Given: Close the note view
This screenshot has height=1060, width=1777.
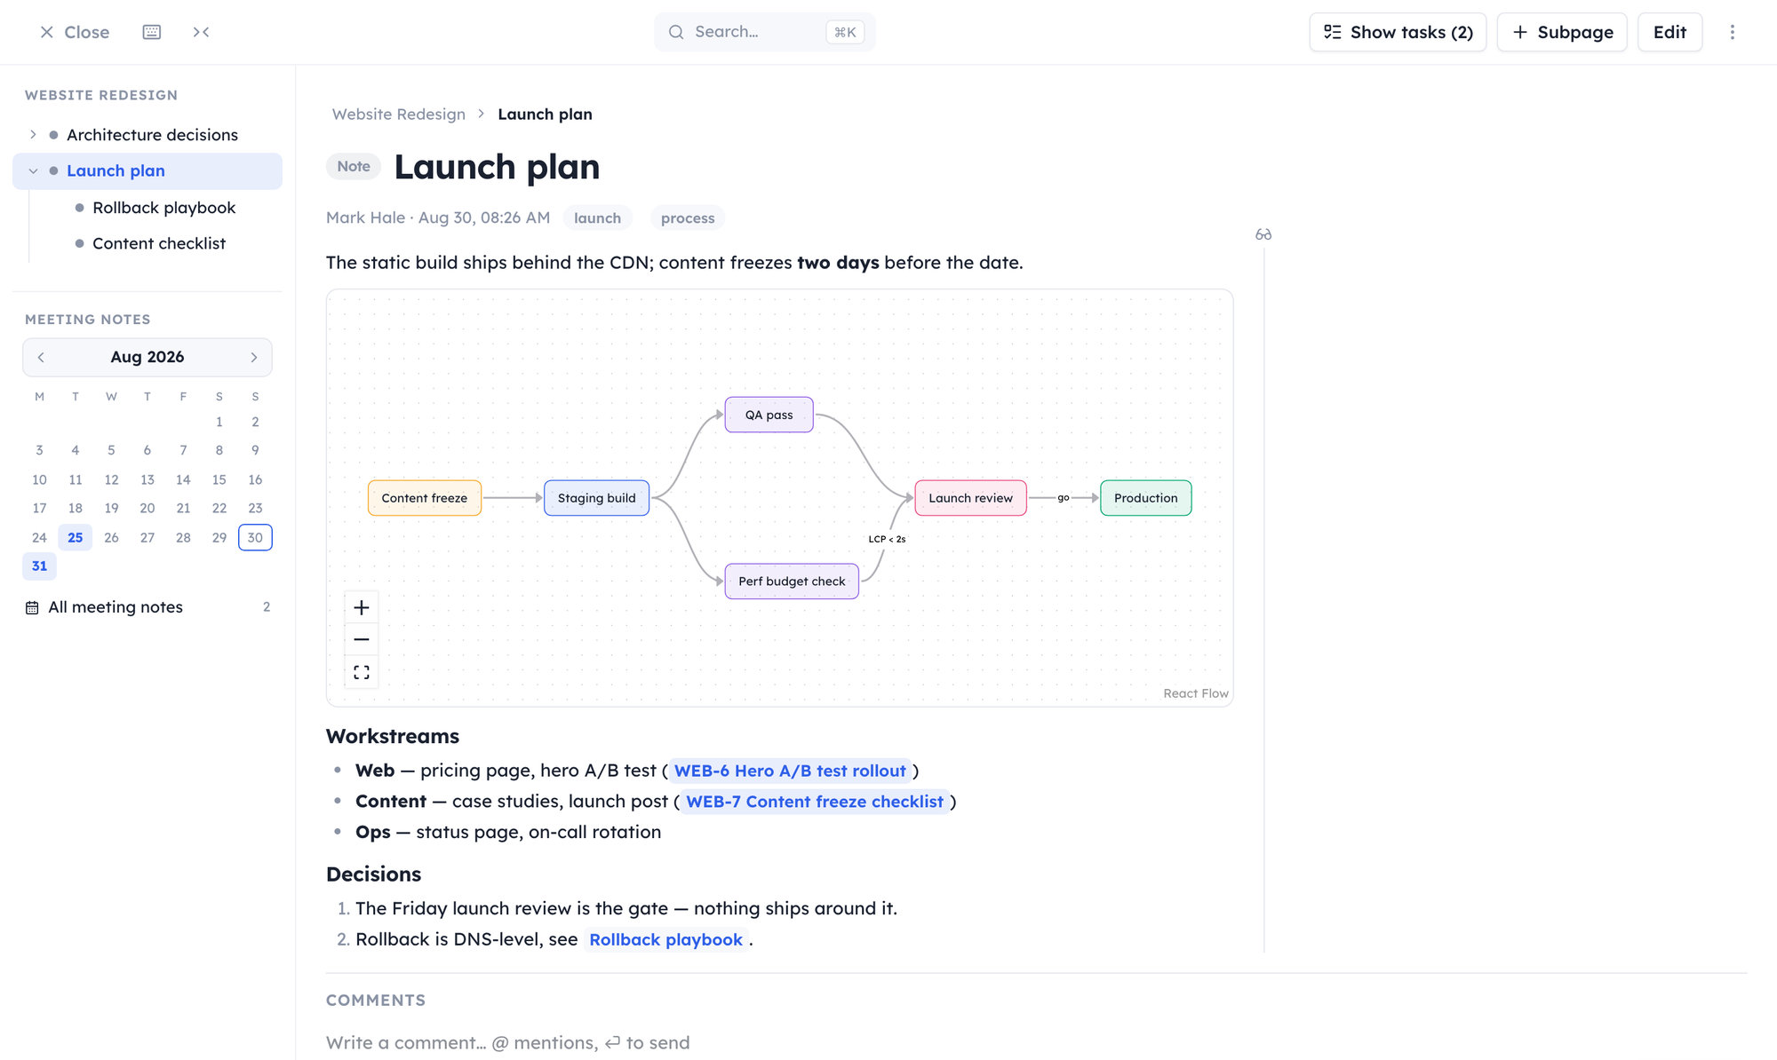Looking at the screenshot, I should pyautogui.click(x=75, y=32).
